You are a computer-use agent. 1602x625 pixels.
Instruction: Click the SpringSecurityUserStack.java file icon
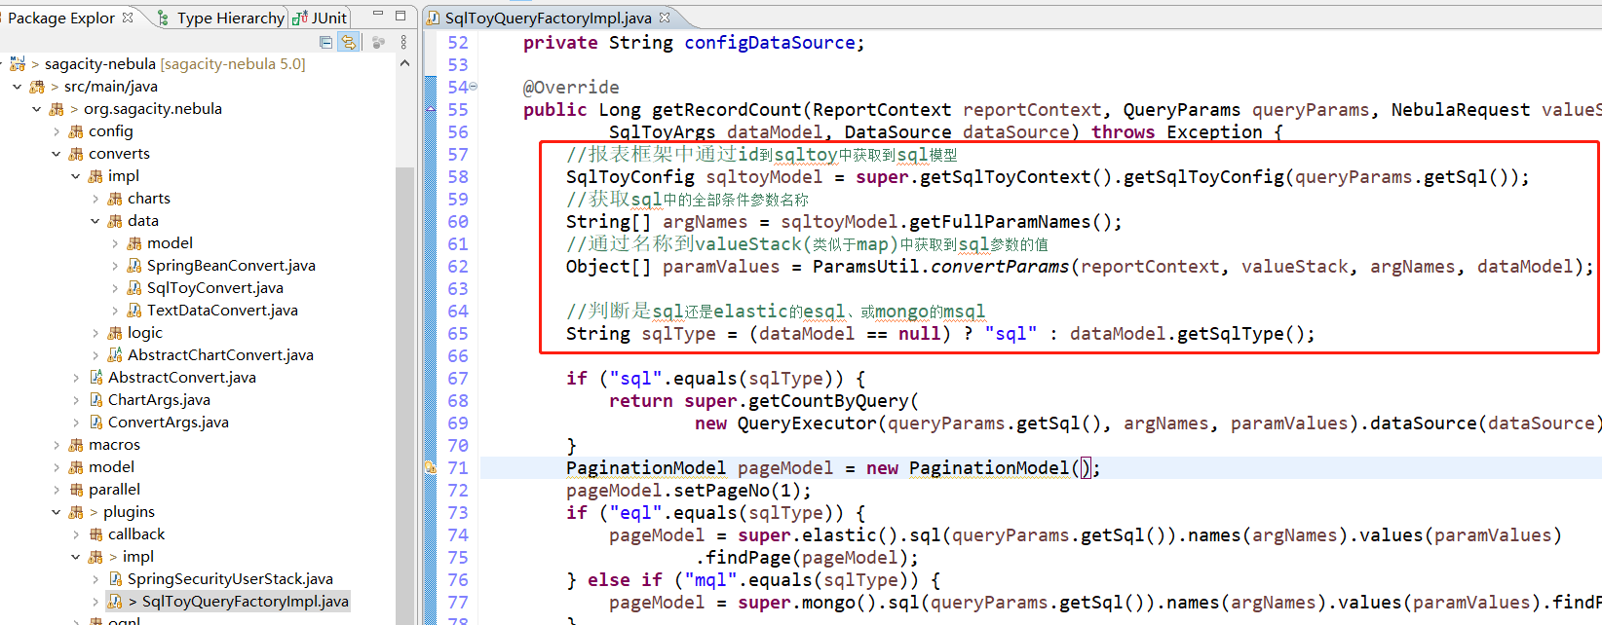coord(115,579)
